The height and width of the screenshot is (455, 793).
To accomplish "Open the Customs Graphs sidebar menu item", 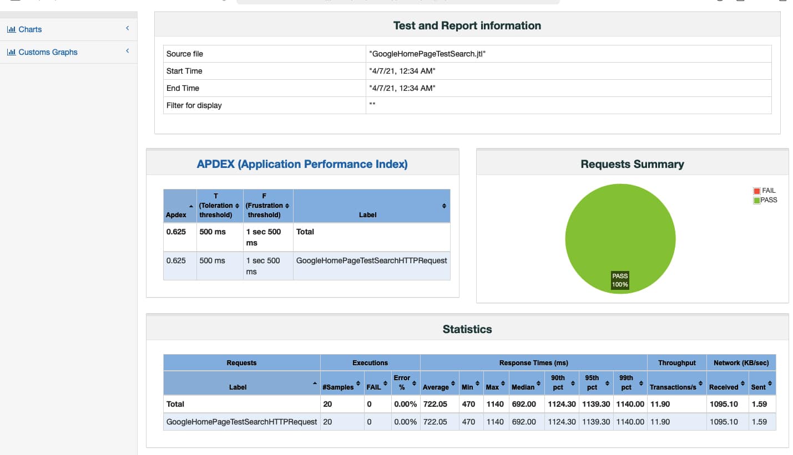I will tap(48, 52).
